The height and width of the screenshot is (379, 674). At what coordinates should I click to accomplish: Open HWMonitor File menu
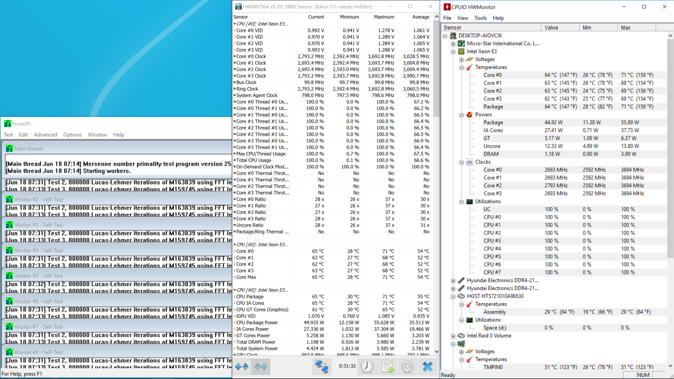click(447, 18)
